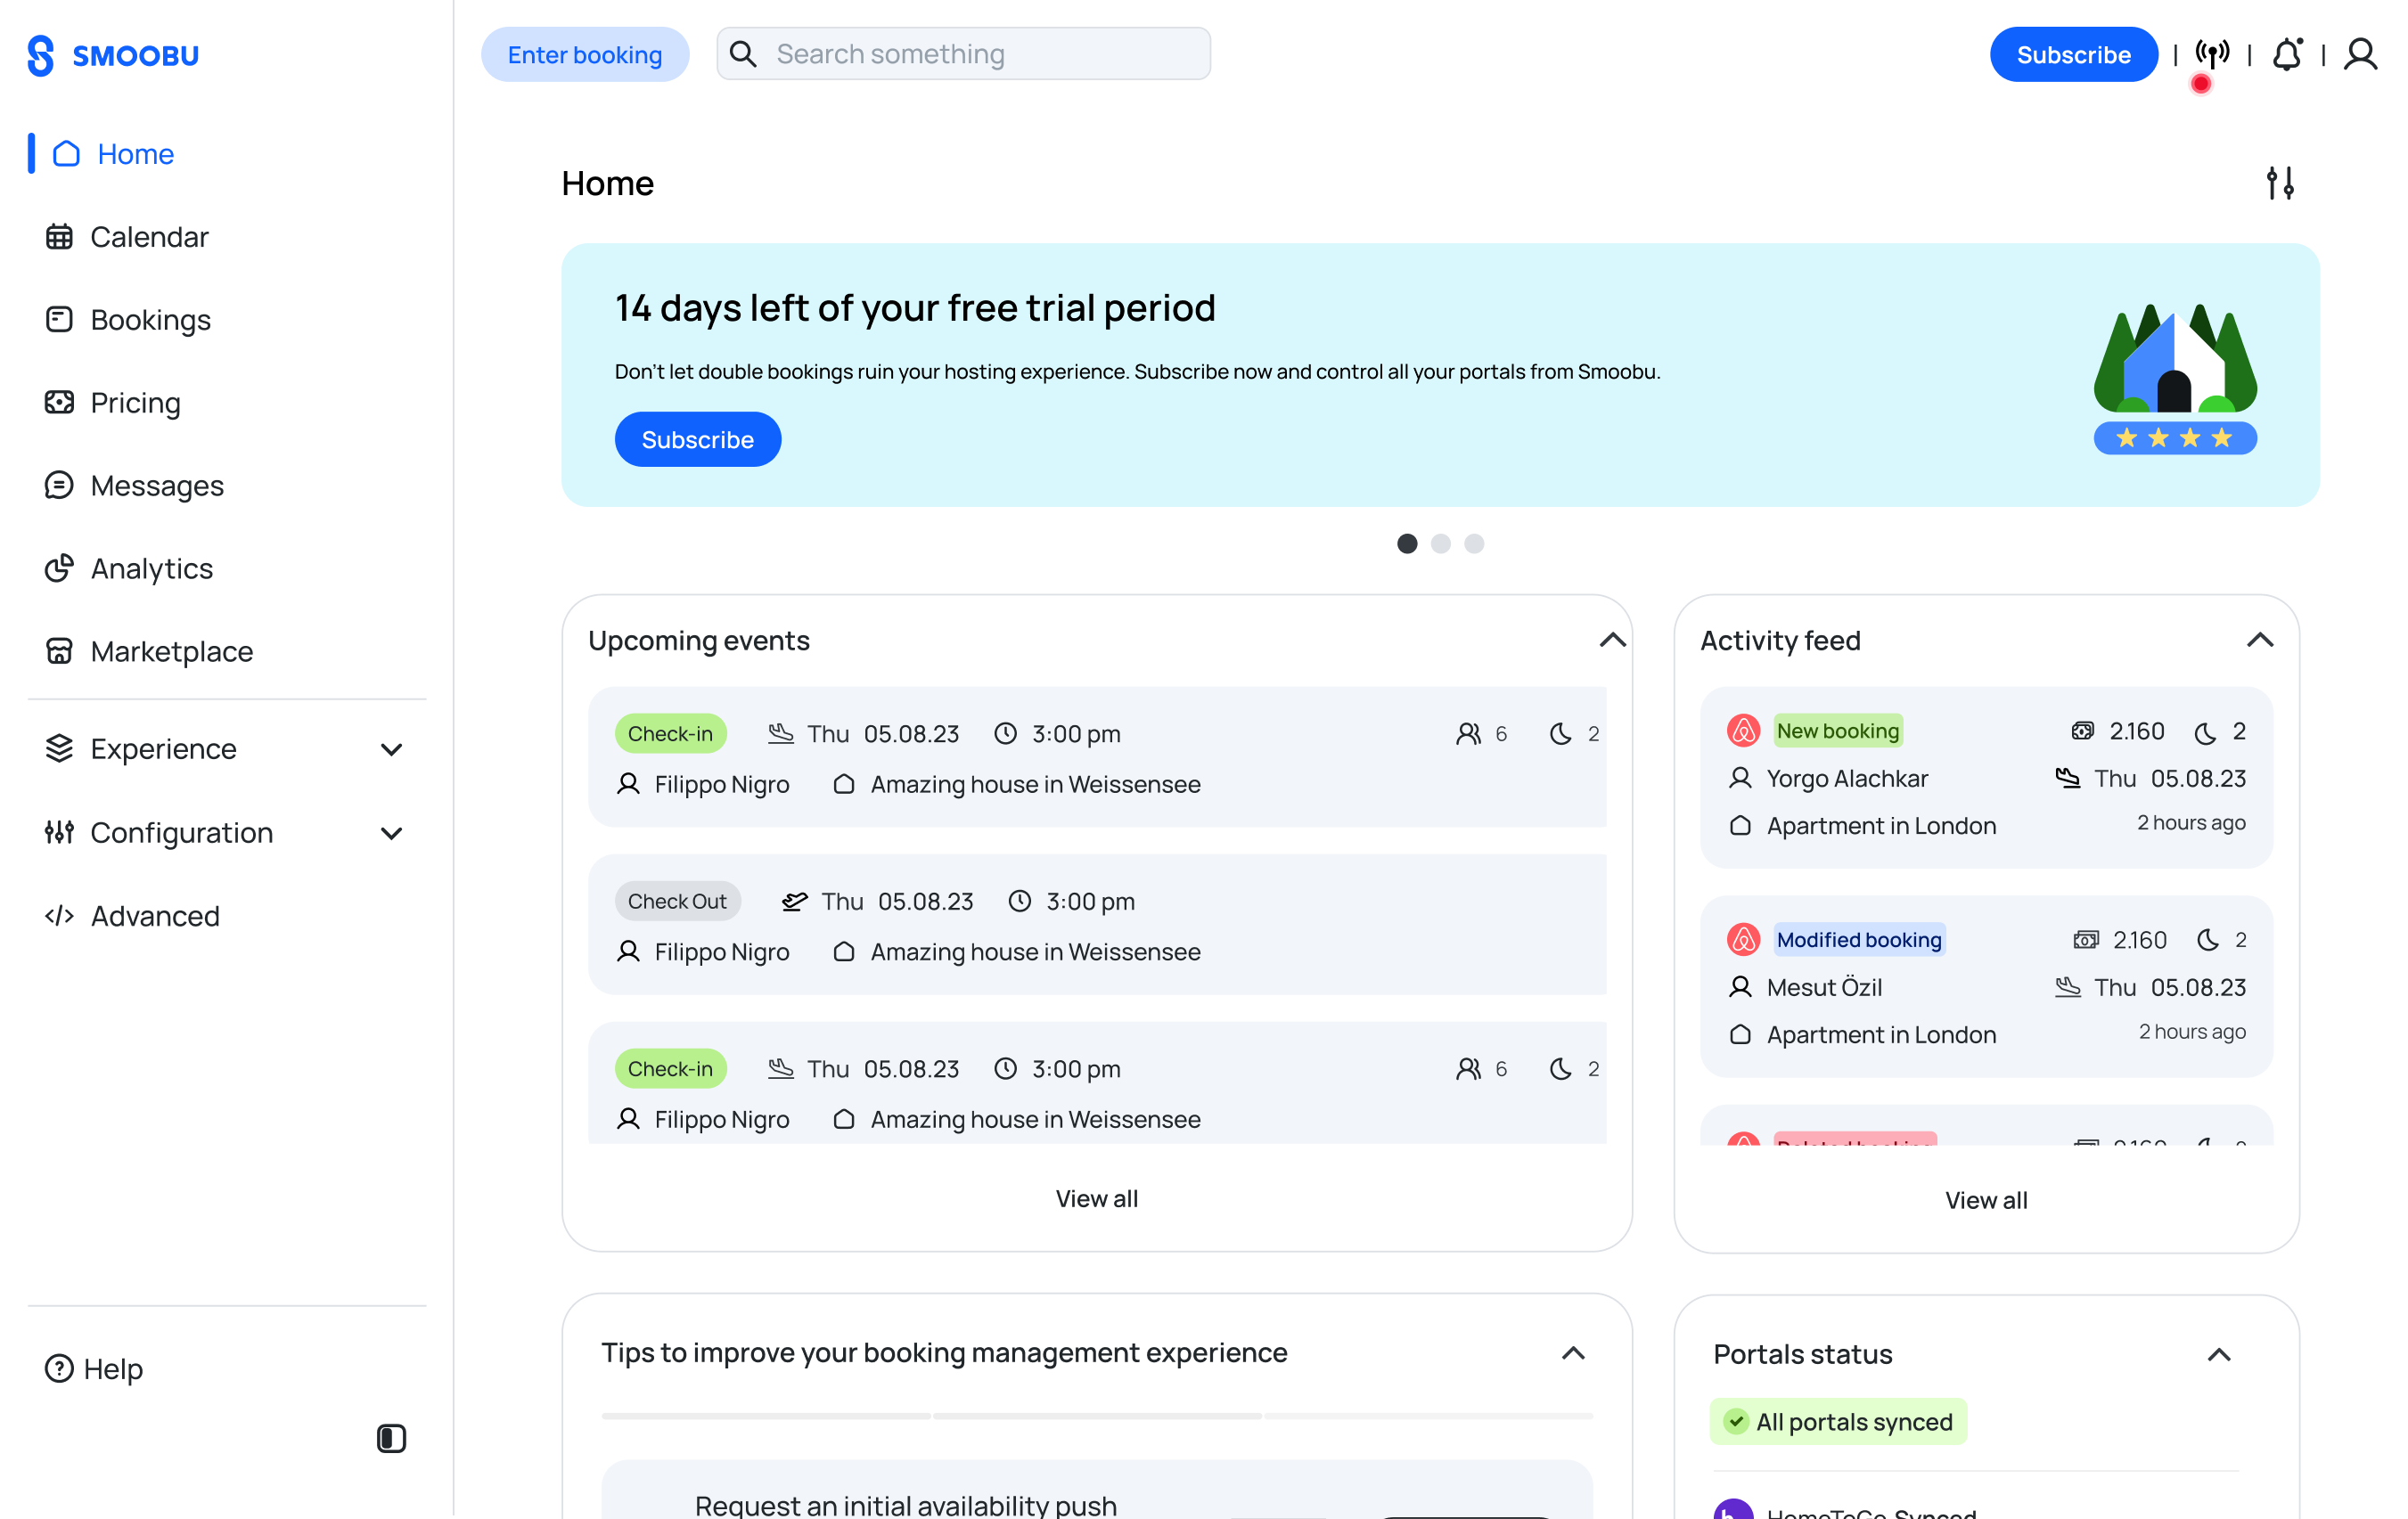Viewport: 2408px width, 1519px height.
Task: Collapse the Upcoming events panel
Action: [1612, 640]
